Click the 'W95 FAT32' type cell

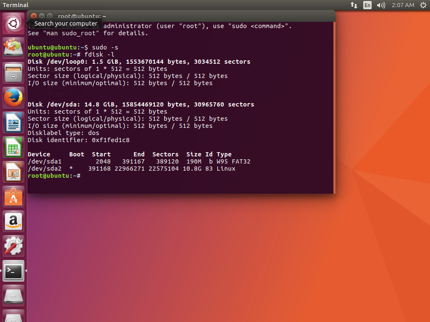coord(233,161)
